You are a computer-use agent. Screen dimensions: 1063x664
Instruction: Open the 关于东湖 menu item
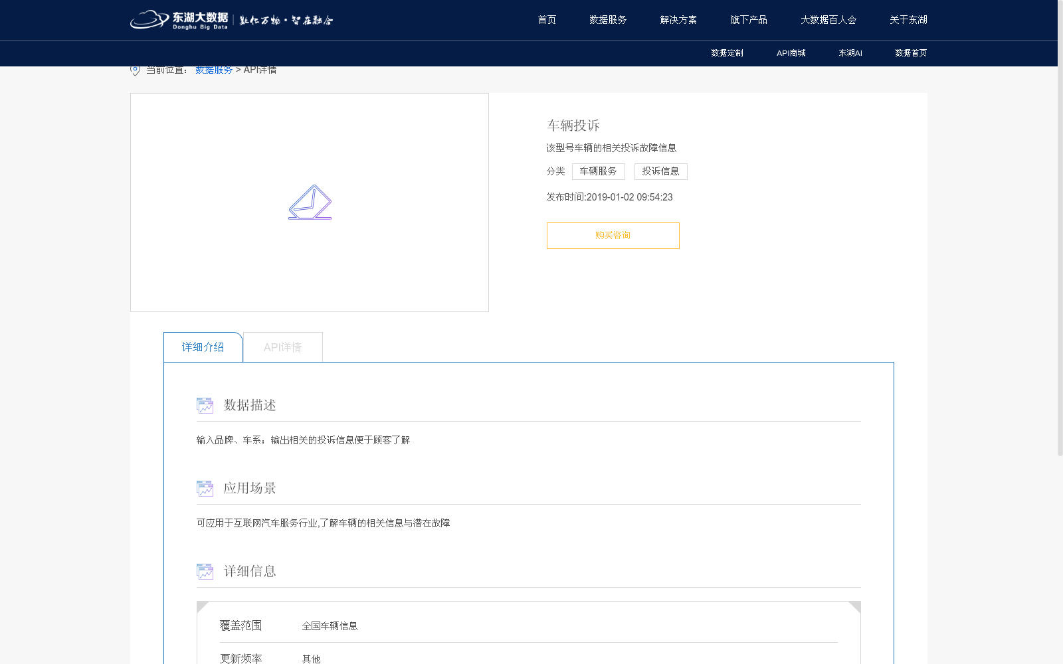point(908,20)
